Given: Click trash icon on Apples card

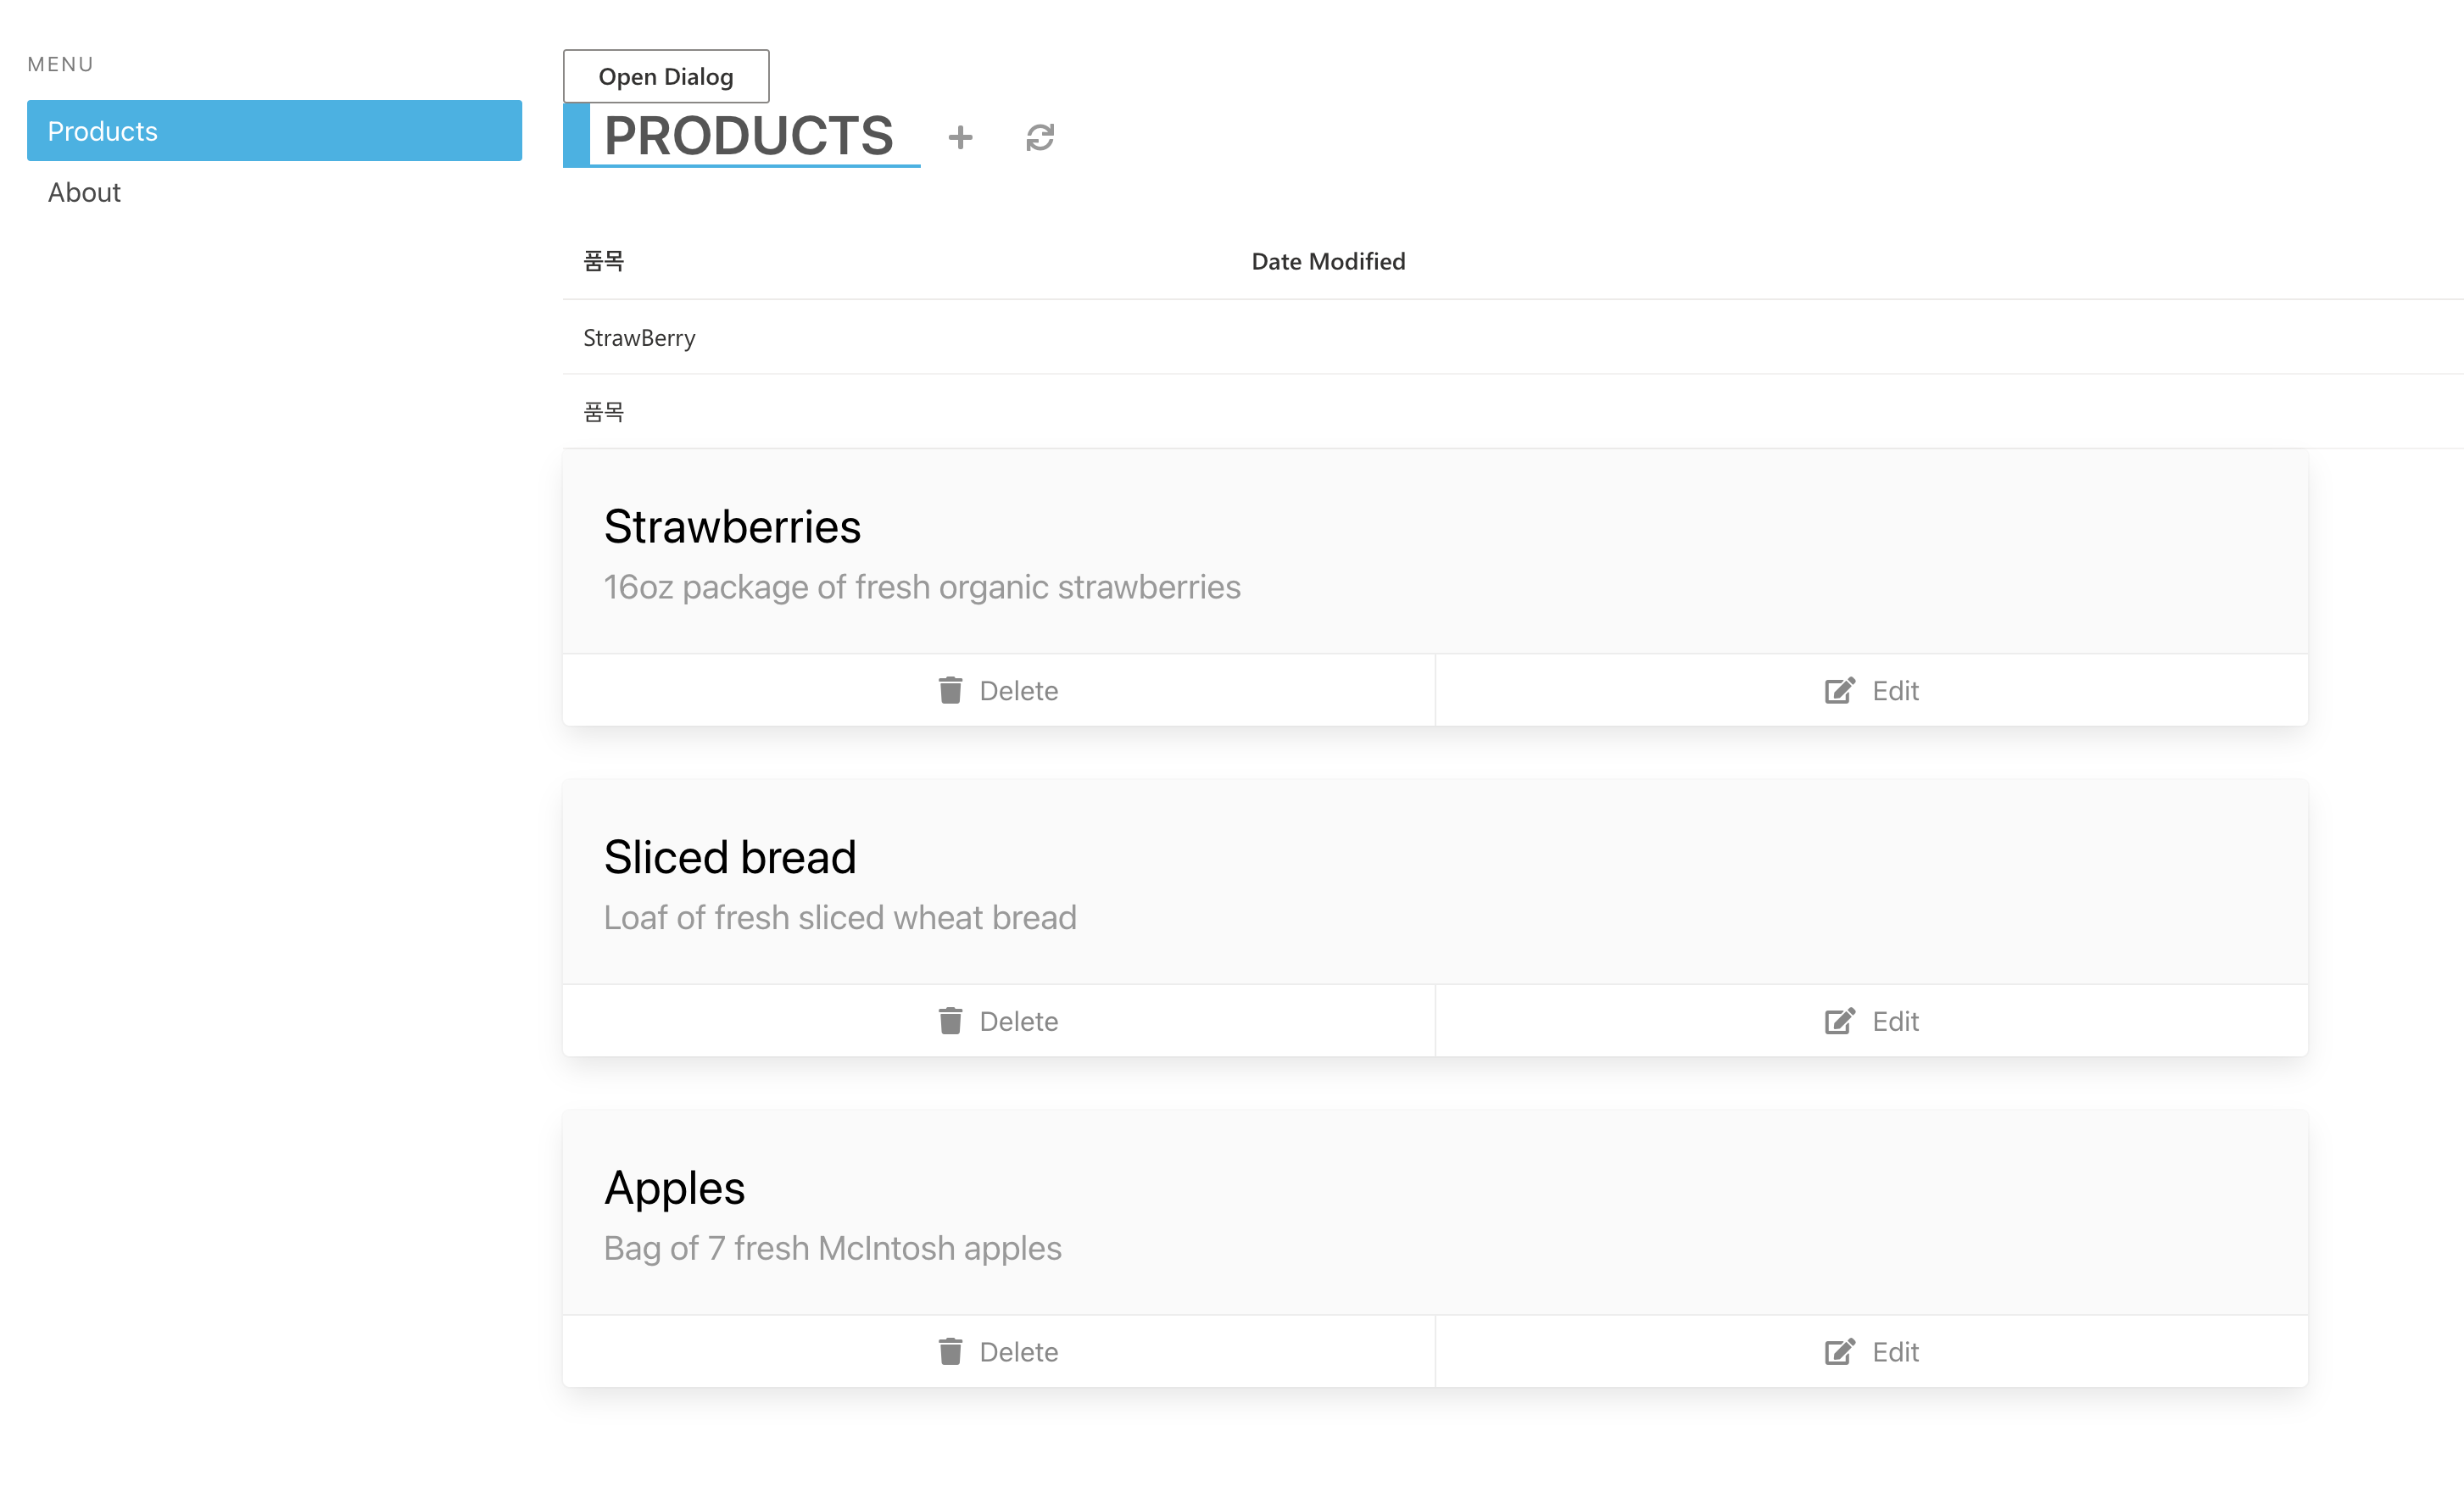Looking at the screenshot, I should [x=950, y=1352].
